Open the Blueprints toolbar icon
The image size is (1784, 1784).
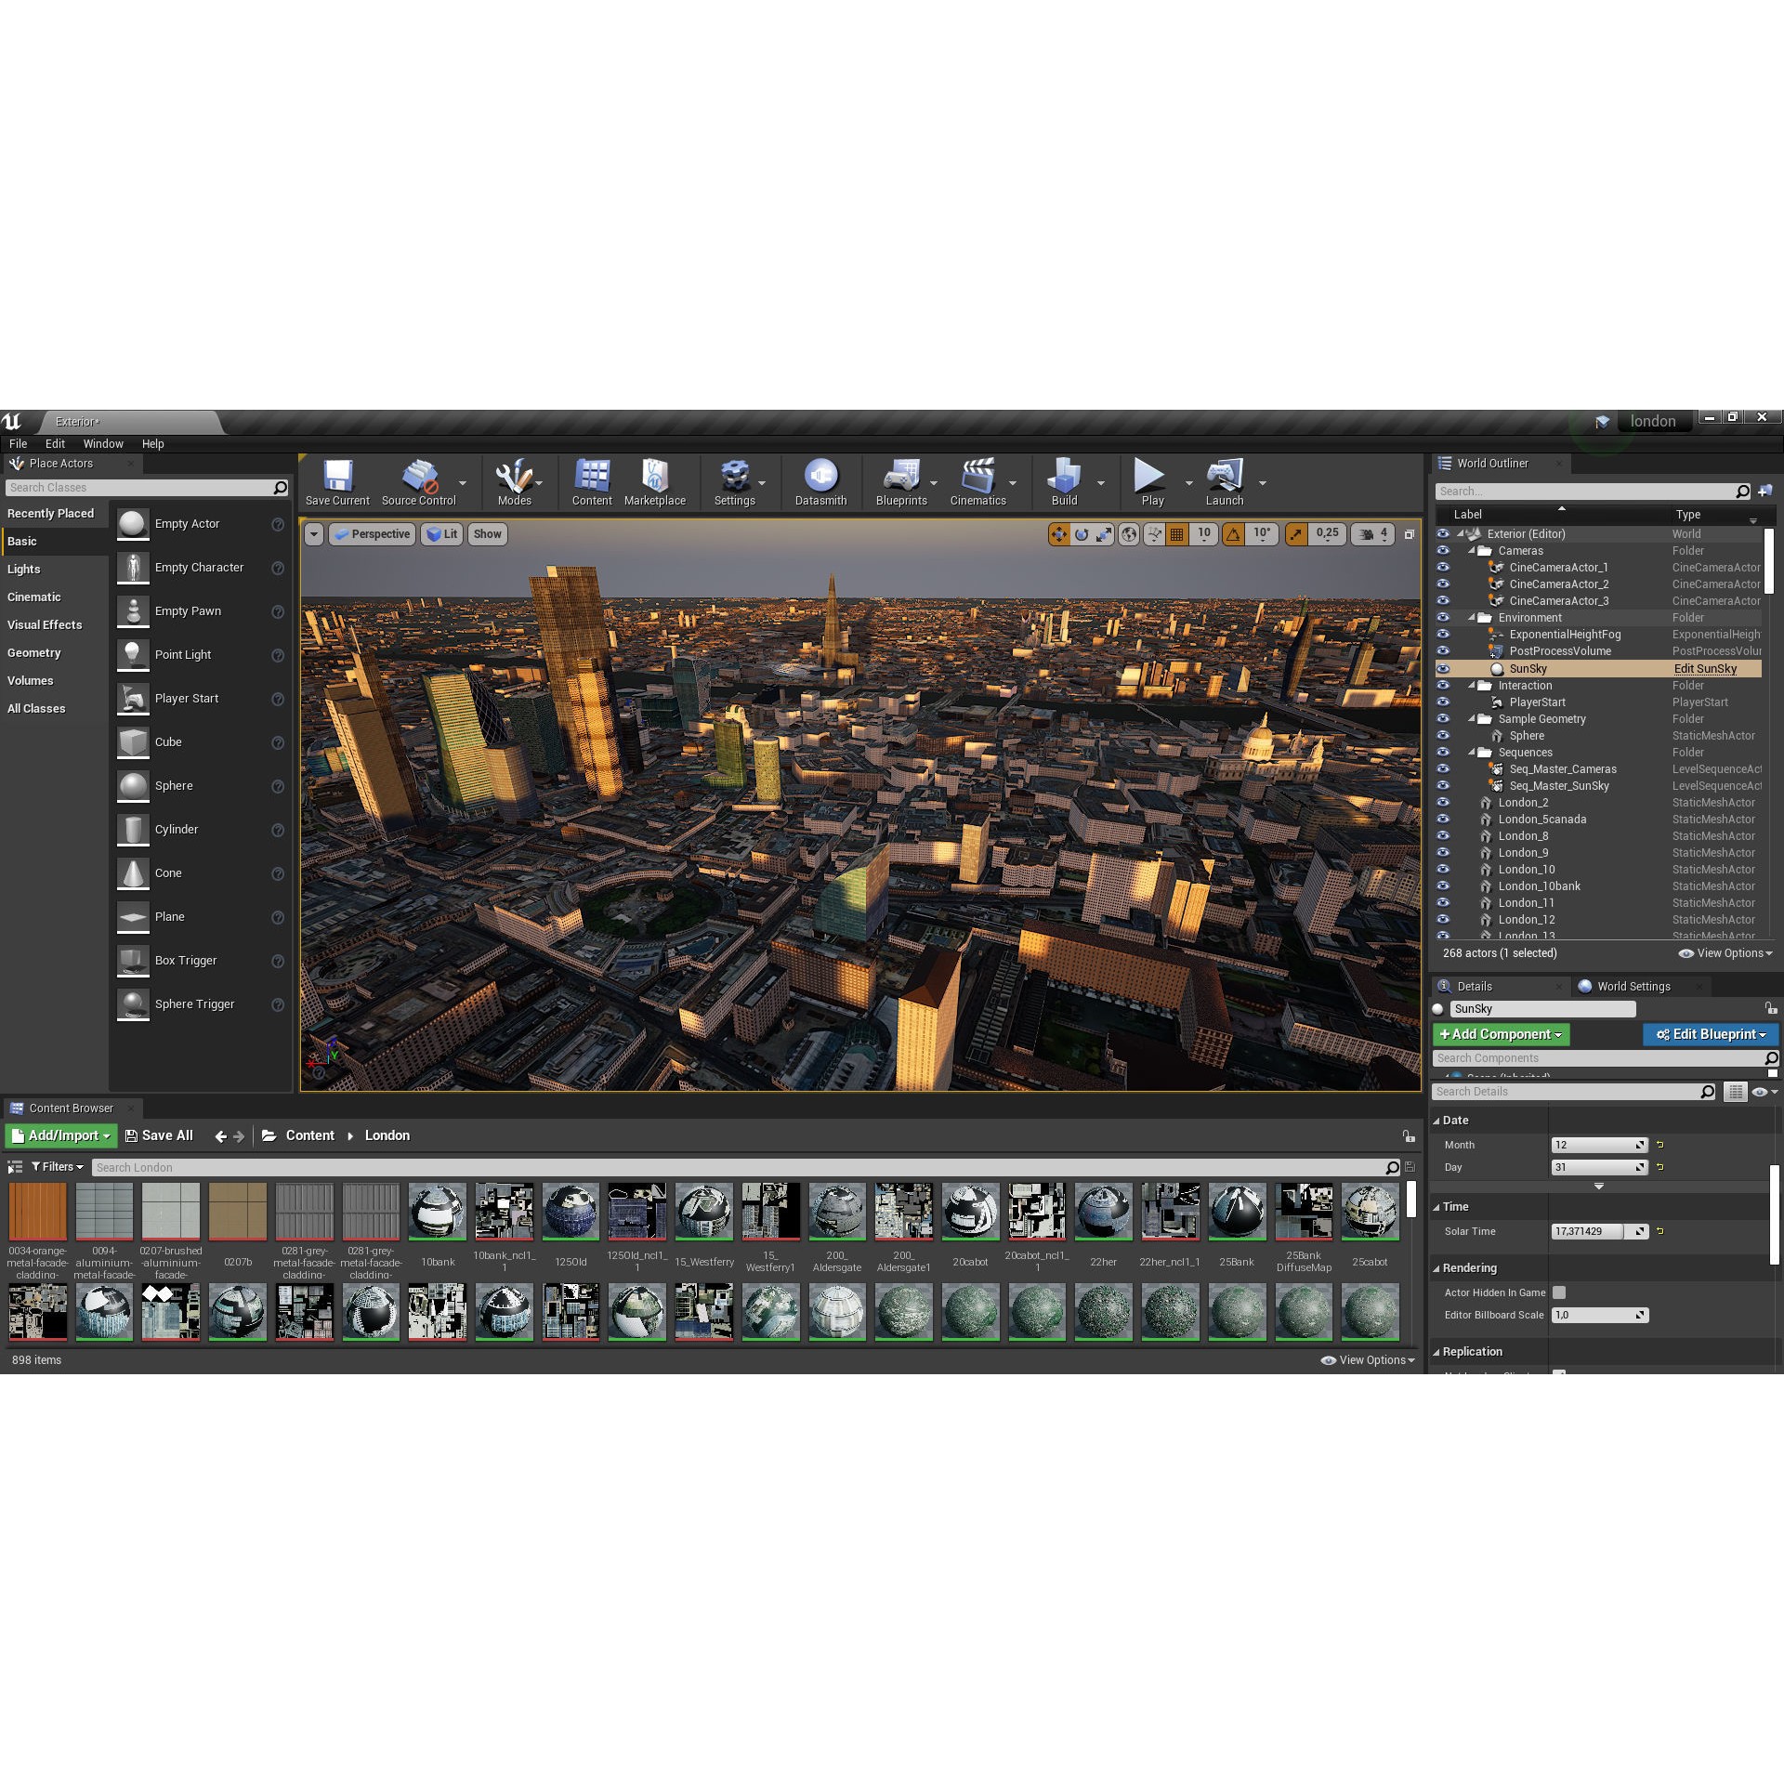pos(900,482)
